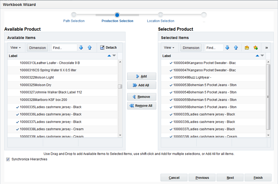278x184 pixels.
Task: Select 10000337Ladies cashmere jersey in Selected Items
Action: pyautogui.click(x=213, y=129)
